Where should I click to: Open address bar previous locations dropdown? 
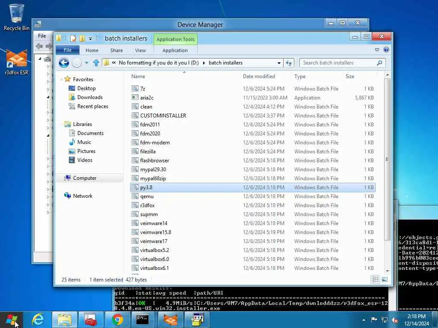pos(279,63)
